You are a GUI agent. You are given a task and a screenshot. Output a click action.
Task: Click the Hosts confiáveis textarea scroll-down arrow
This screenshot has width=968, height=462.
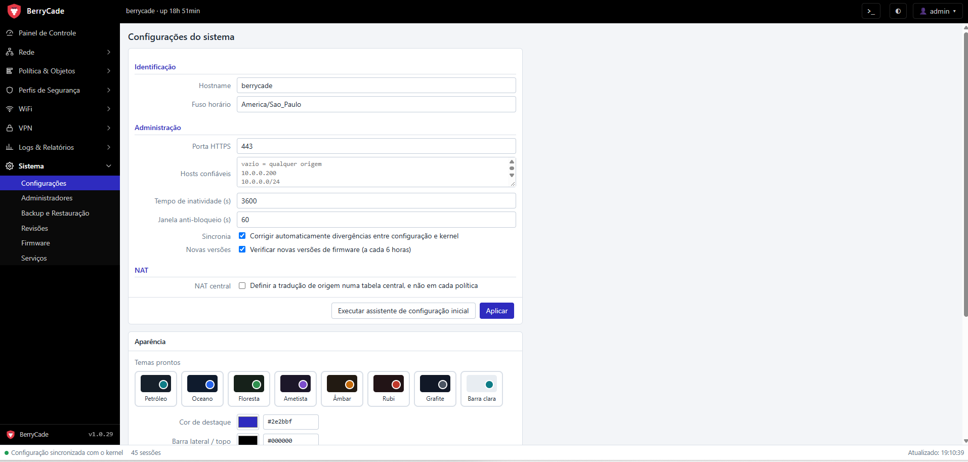(512, 176)
